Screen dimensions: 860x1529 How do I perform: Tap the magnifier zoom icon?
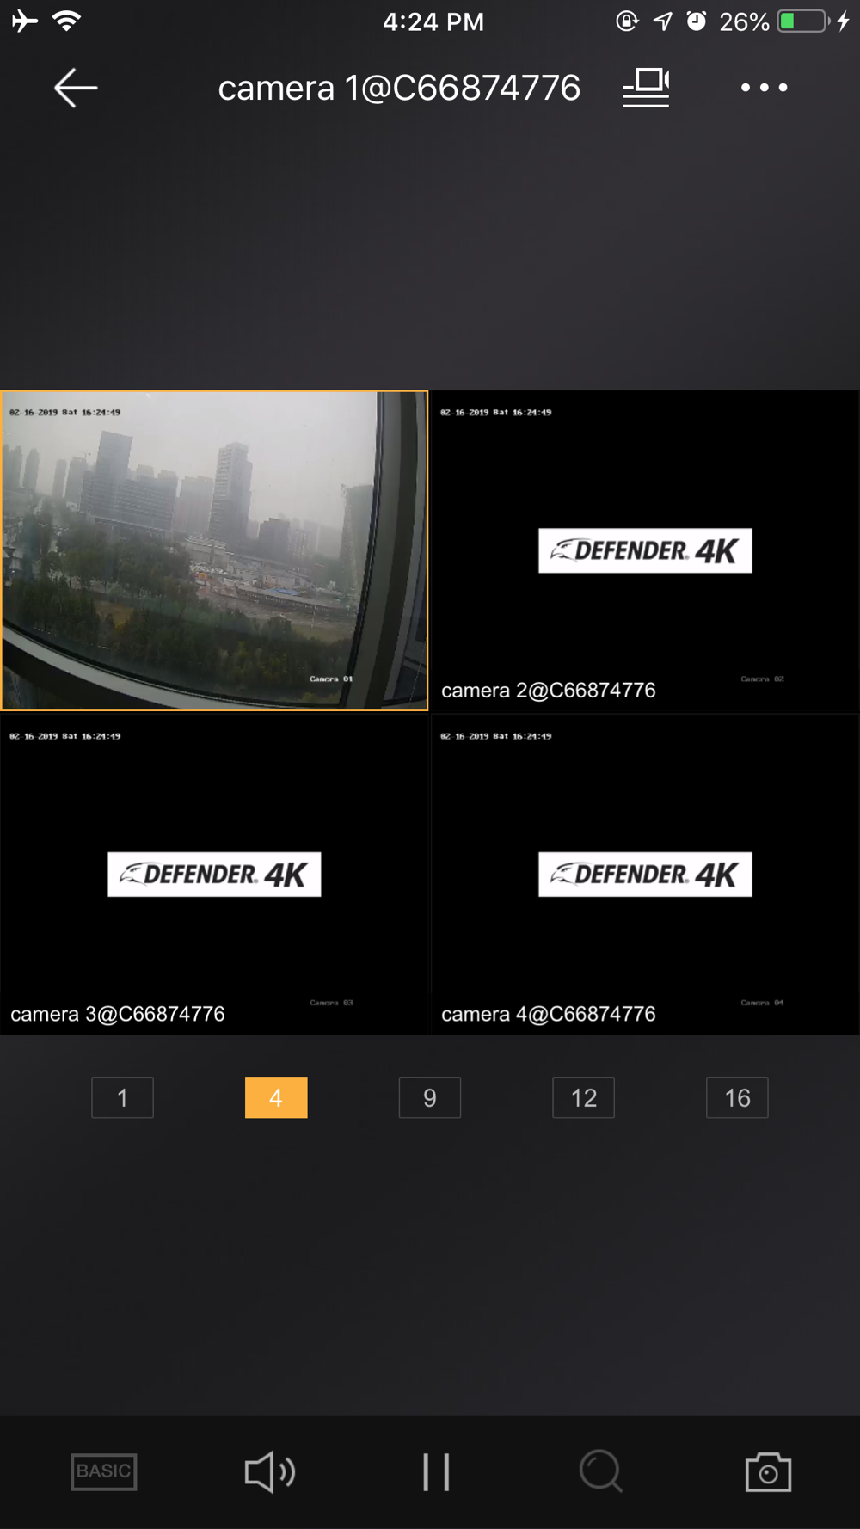(x=600, y=1471)
